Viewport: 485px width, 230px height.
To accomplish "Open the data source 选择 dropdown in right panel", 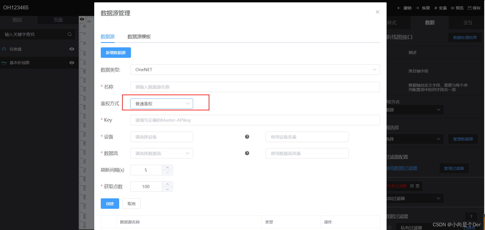I will point(415,139).
